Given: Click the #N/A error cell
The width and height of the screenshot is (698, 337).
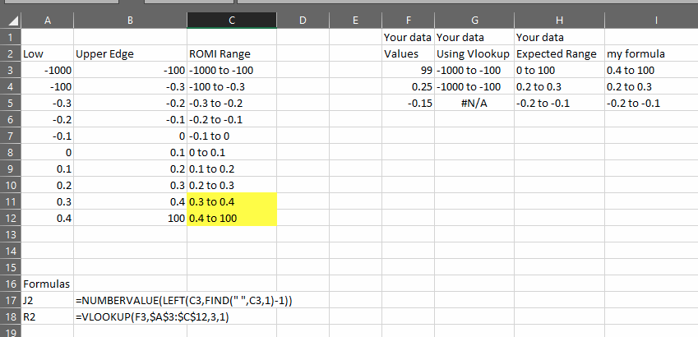Looking at the screenshot, I should pyautogui.click(x=474, y=104).
